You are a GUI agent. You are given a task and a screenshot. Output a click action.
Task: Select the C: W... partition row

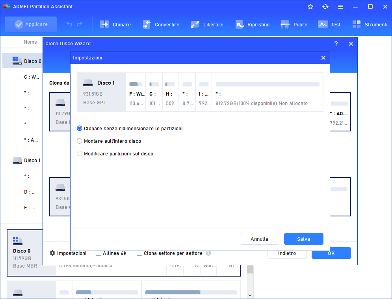click(32, 77)
